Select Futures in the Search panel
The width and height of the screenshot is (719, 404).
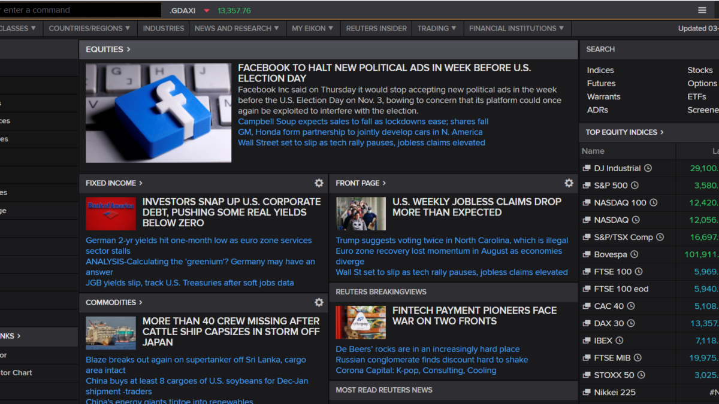(601, 83)
